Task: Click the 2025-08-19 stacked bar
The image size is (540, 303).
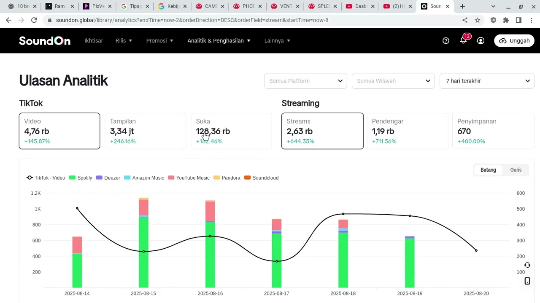Action: point(410,262)
